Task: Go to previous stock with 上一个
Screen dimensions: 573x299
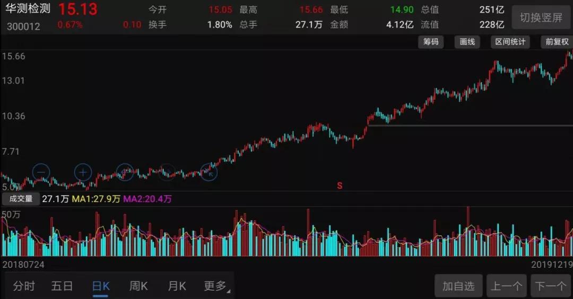Action: [x=506, y=286]
